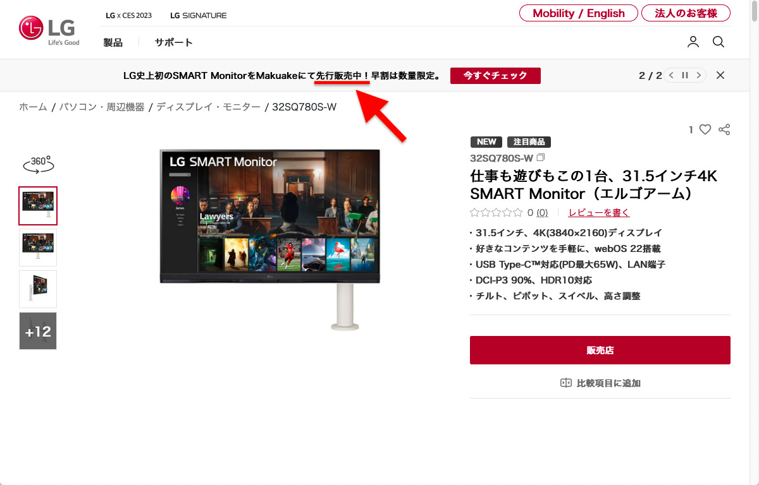The width and height of the screenshot is (759, 485).
Task: Pause the banner slideshow
Action: click(x=685, y=75)
